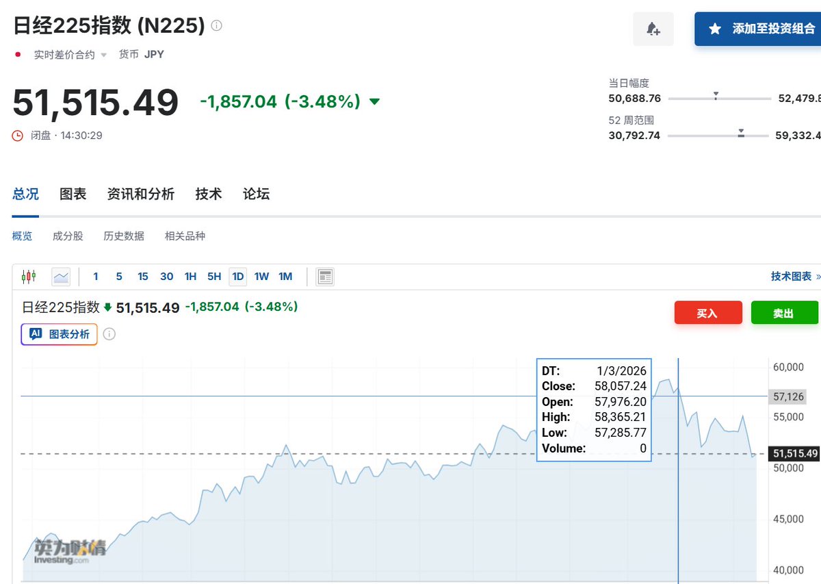
Task: Select the candlestick chart type icon
Action: (28, 276)
